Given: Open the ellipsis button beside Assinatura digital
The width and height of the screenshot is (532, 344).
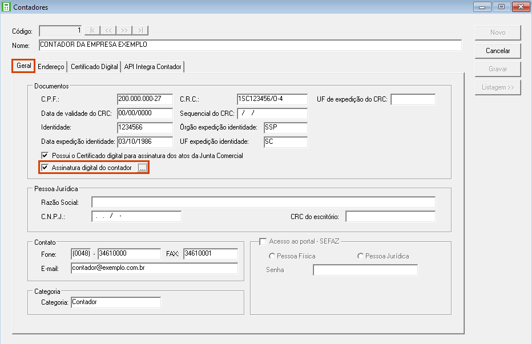Looking at the screenshot, I should (x=143, y=168).
